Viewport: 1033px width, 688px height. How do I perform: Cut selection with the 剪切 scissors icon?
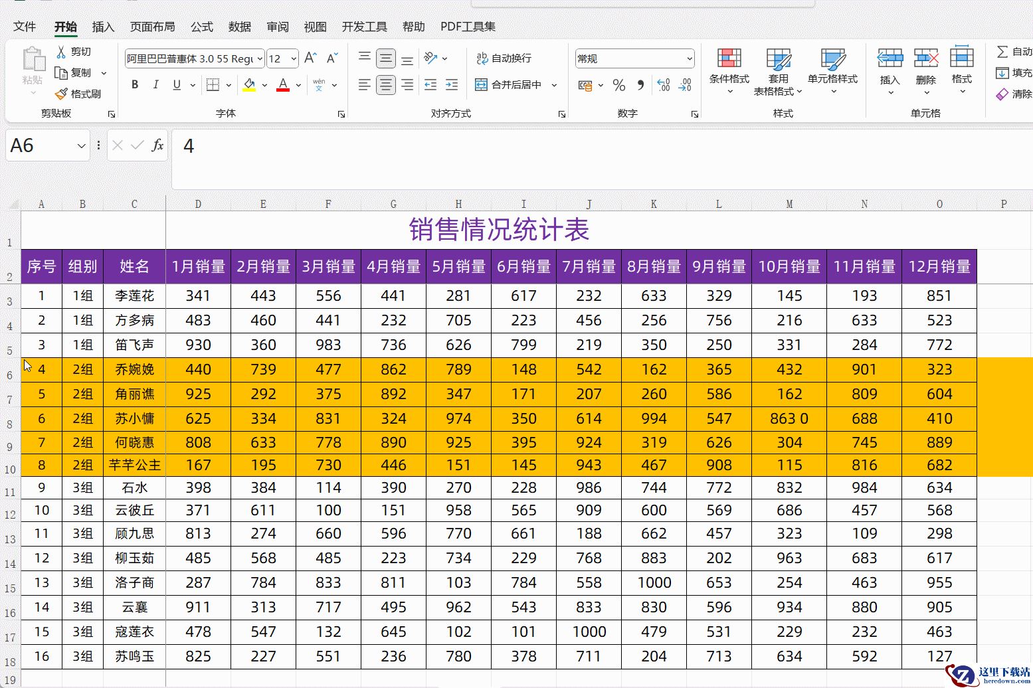pyautogui.click(x=61, y=52)
